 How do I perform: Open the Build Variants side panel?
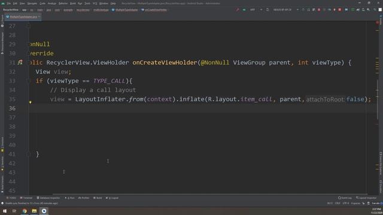tap(2, 184)
